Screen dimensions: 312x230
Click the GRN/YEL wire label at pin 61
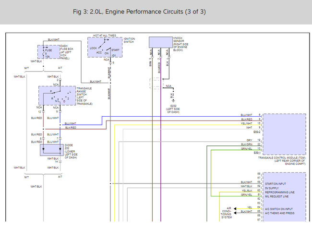click(247, 195)
